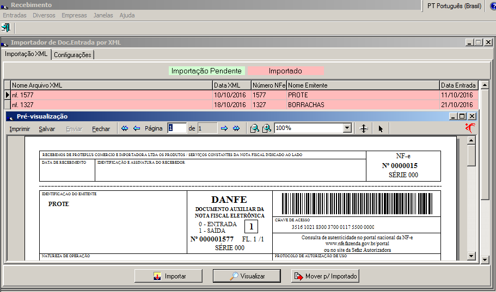Click the Página number input field
The image size is (496, 292).
tap(177, 128)
